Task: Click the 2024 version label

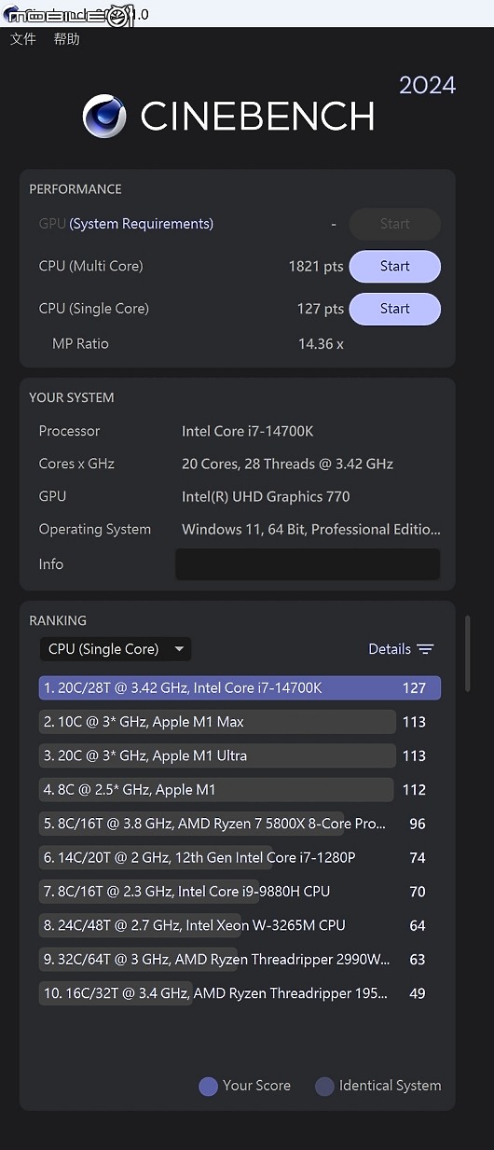Action: tap(428, 86)
